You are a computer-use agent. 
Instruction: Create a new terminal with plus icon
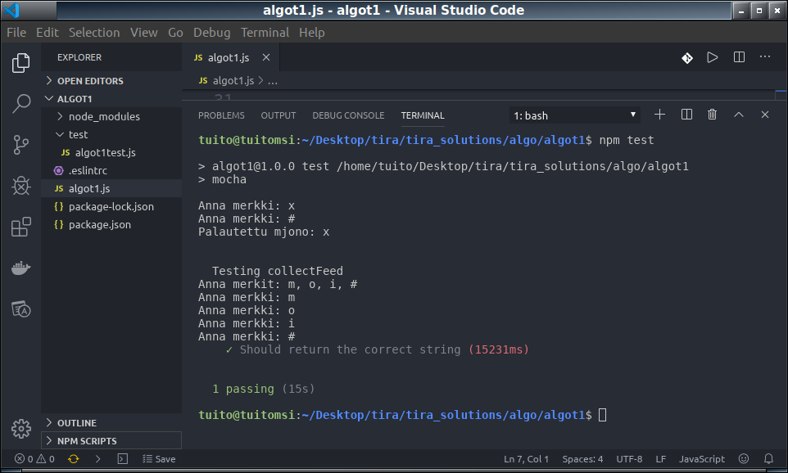point(660,115)
